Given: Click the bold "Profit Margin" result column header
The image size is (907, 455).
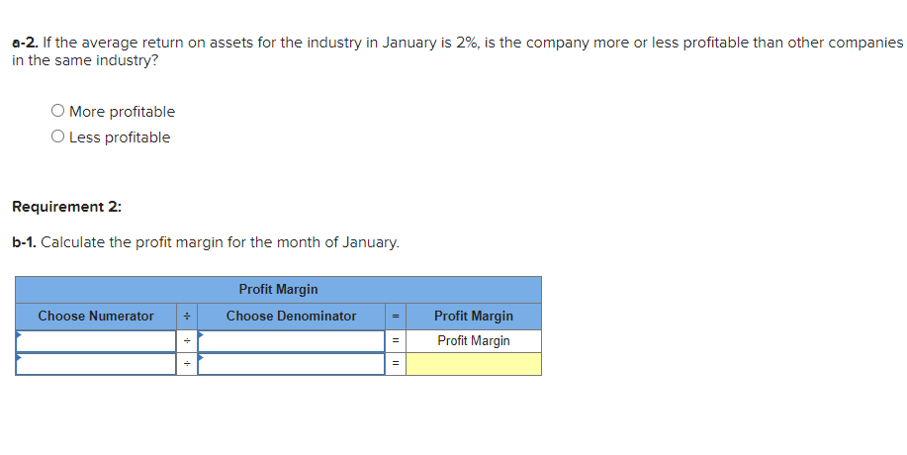Looking at the screenshot, I should [x=474, y=317].
